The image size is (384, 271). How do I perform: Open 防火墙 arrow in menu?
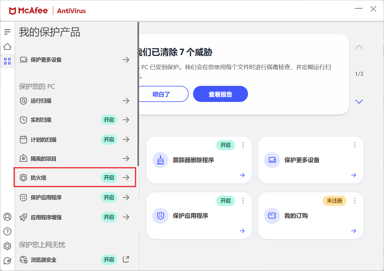[126, 178]
